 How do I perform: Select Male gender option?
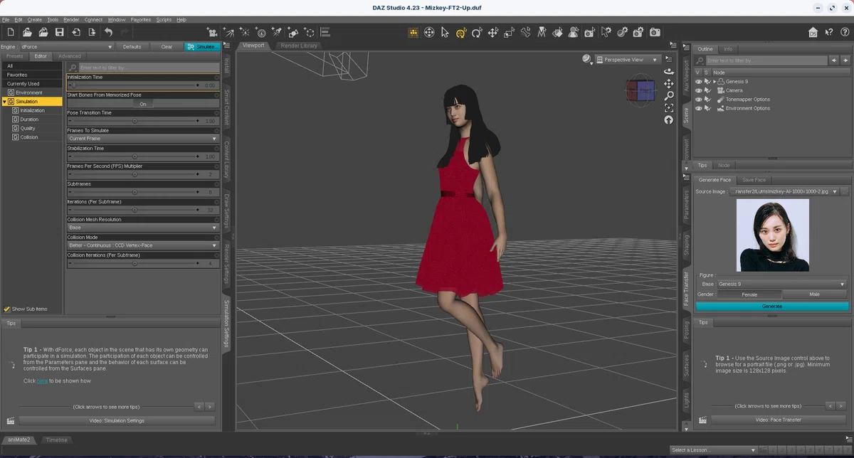coord(815,294)
